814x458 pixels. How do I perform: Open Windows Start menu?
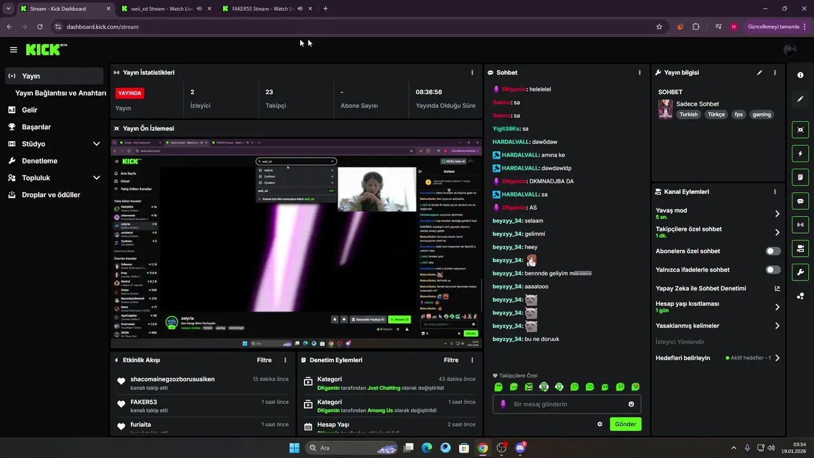pos(294,448)
